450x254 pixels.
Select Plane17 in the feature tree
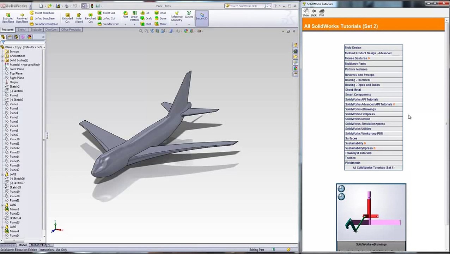tap(12, 170)
